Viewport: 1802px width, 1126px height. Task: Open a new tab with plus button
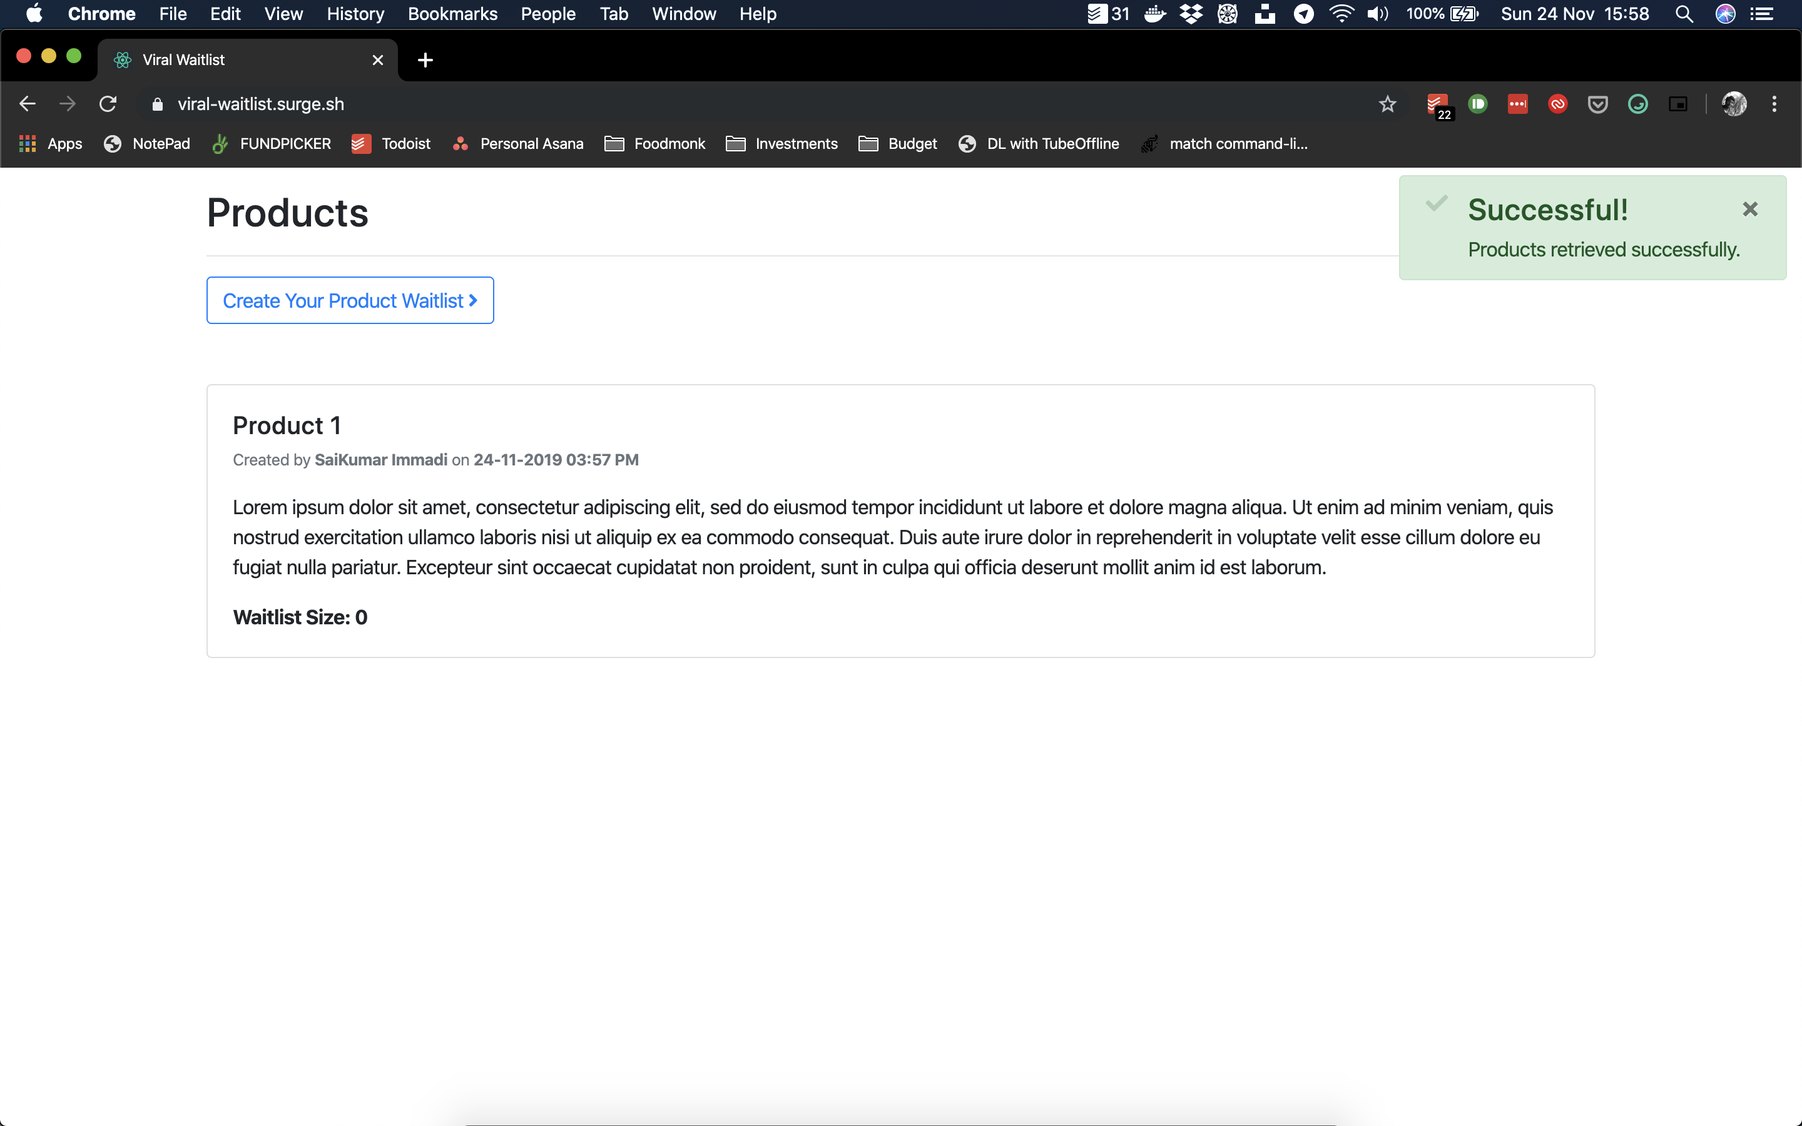pos(425,60)
